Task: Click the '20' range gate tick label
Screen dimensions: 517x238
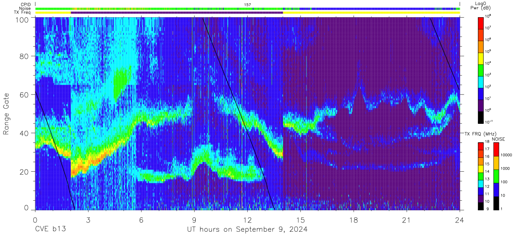Action: (x=24, y=172)
